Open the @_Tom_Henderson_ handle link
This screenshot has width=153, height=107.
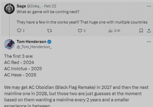(34, 47)
